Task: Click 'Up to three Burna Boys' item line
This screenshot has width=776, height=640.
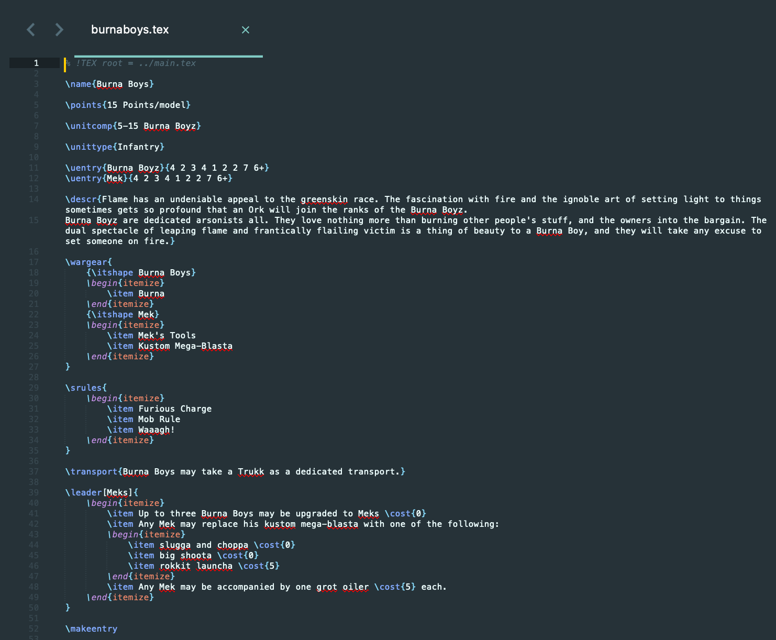Action: (267, 514)
